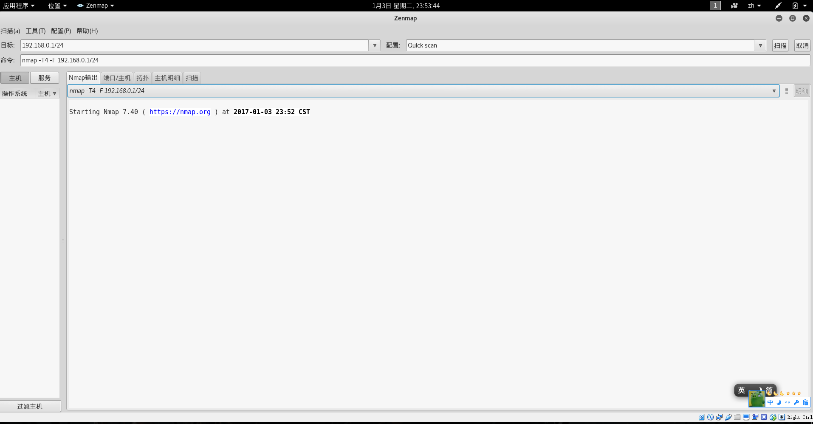
Task: Maximize the Zenmap window
Action: pyautogui.click(x=792, y=18)
